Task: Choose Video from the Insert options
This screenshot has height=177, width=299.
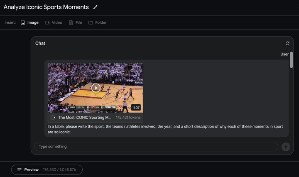Action: pos(54,22)
